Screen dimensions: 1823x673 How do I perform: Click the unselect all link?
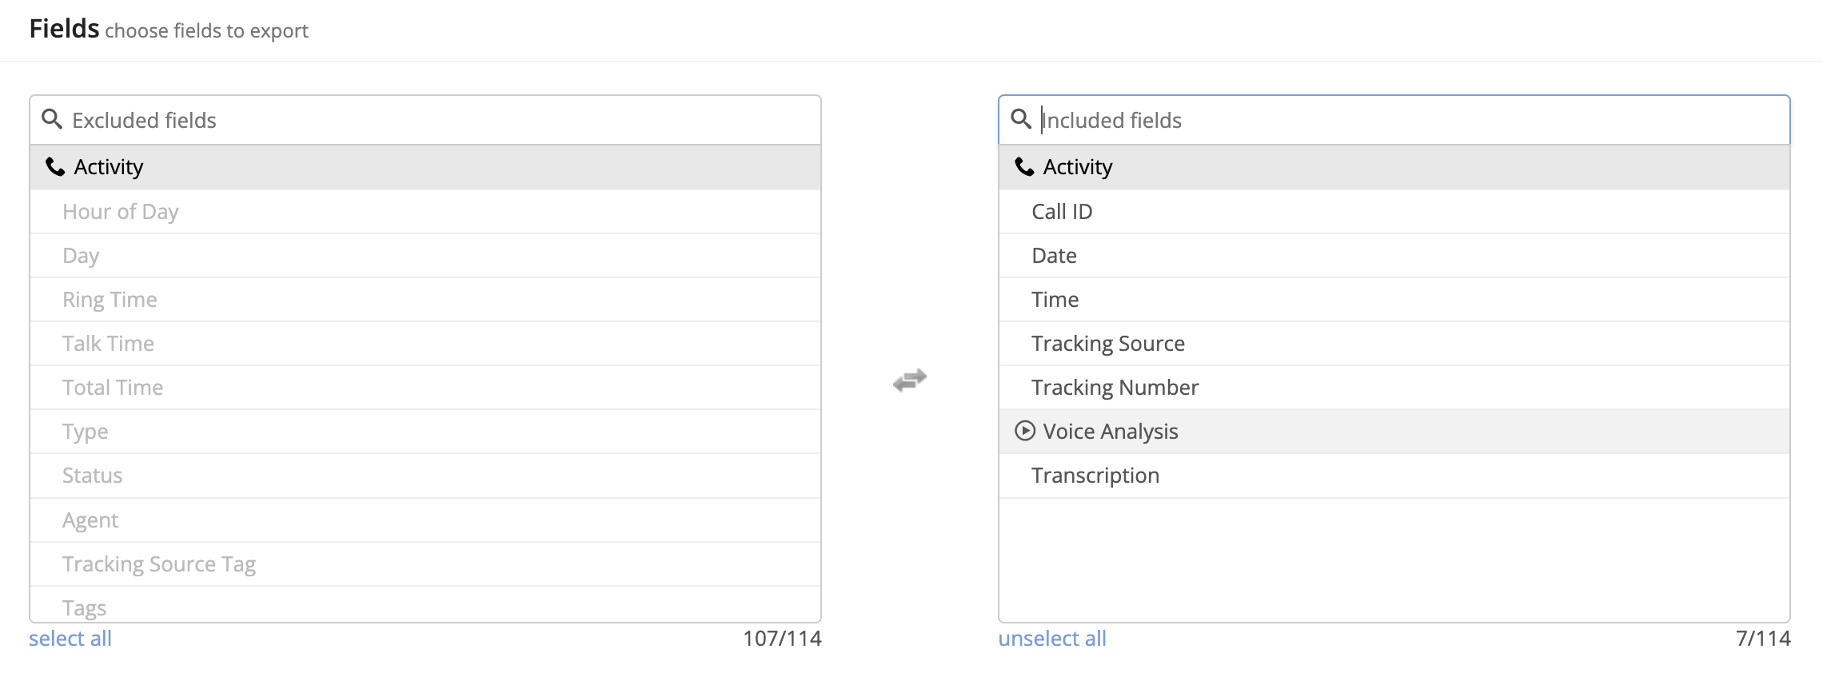click(1051, 639)
